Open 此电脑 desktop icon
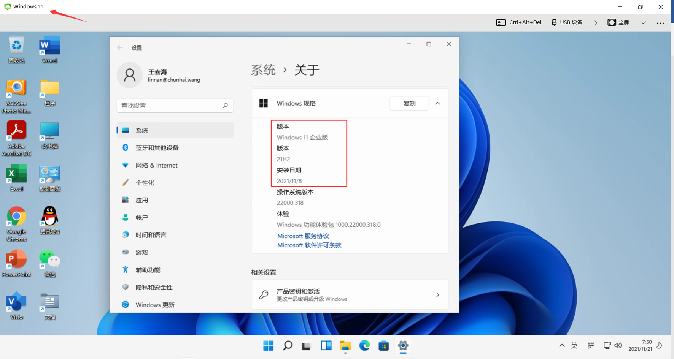The width and height of the screenshot is (674, 359). (x=49, y=135)
